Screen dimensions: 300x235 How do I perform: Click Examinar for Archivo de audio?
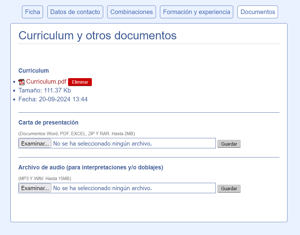click(x=35, y=188)
